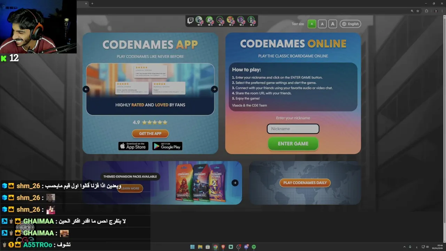Screen dimensions: 446x251
Task: Advance the expansion packs carousel arrow
Action: tap(235, 183)
